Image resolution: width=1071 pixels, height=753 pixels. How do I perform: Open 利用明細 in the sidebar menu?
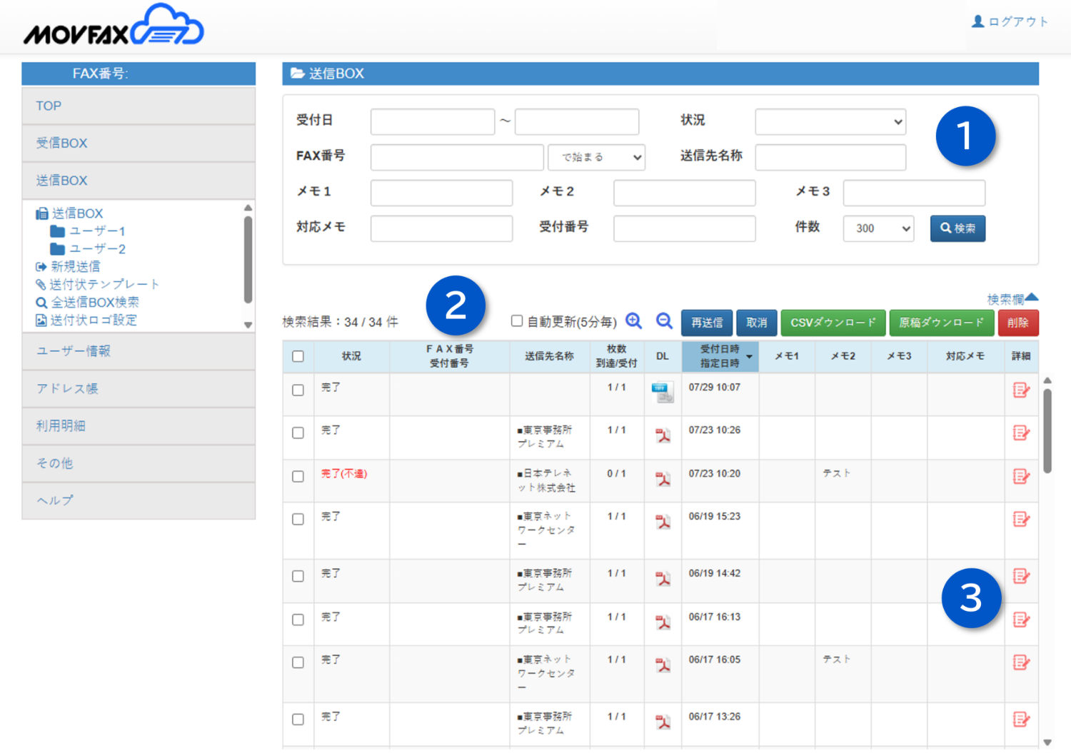coord(139,426)
